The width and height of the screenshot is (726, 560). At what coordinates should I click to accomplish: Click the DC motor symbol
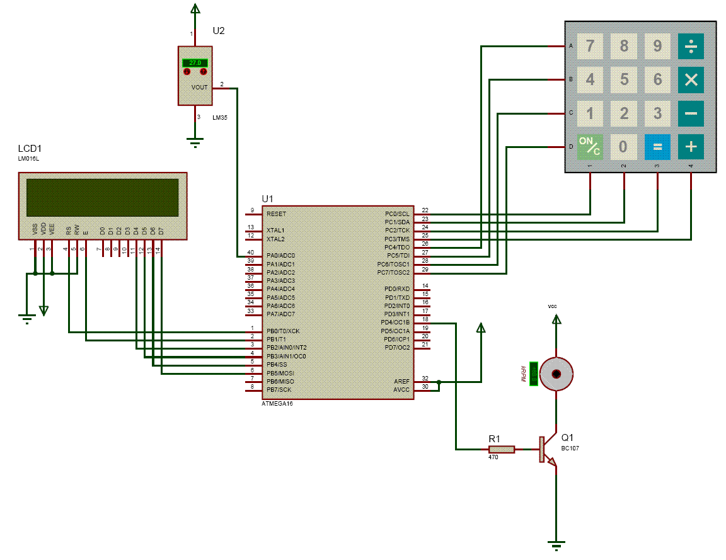click(557, 374)
